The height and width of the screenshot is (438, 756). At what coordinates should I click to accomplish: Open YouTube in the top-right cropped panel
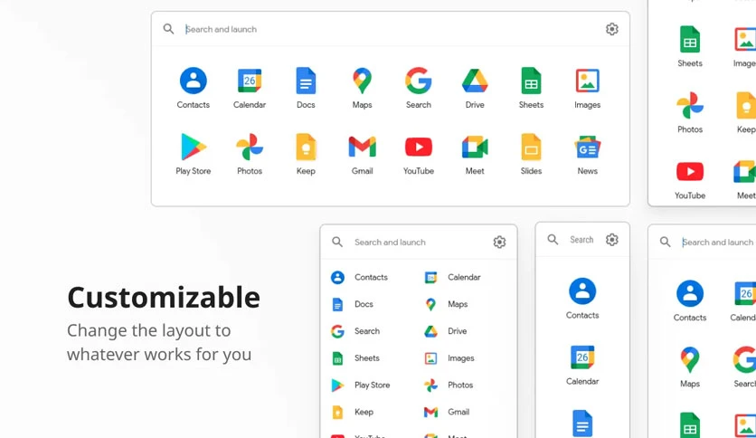690,178
